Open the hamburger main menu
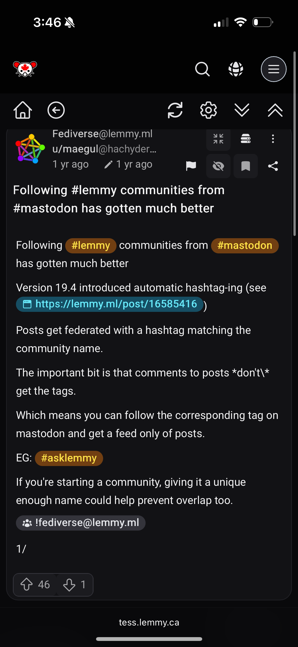Image resolution: width=298 pixels, height=647 pixels. point(274,69)
